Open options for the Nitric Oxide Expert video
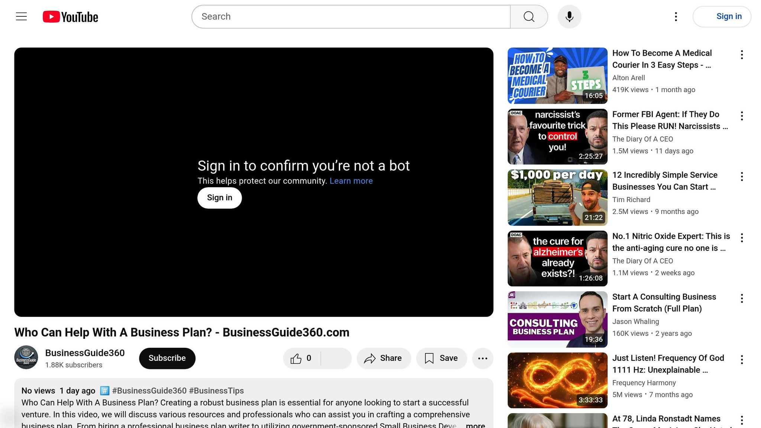761x428 pixels. (x=742, y=238)
